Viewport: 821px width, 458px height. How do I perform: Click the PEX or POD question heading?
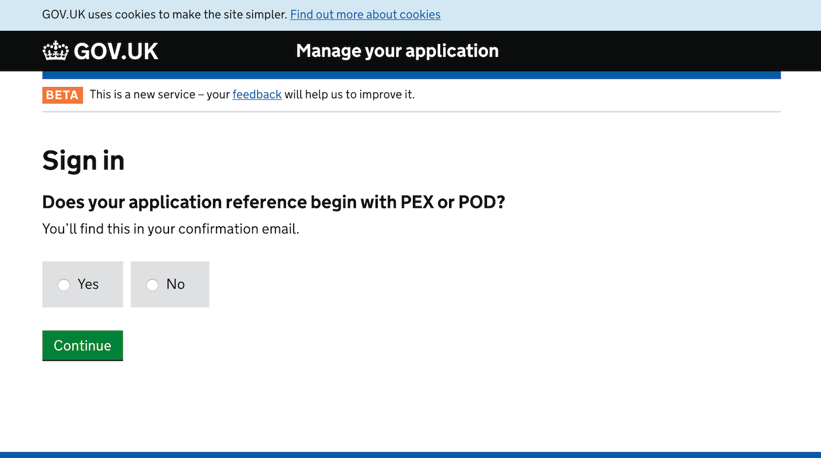point(273,202)
